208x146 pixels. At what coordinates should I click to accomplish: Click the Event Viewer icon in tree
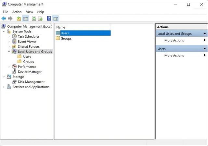pyautogui.click(x=14, y=42)
